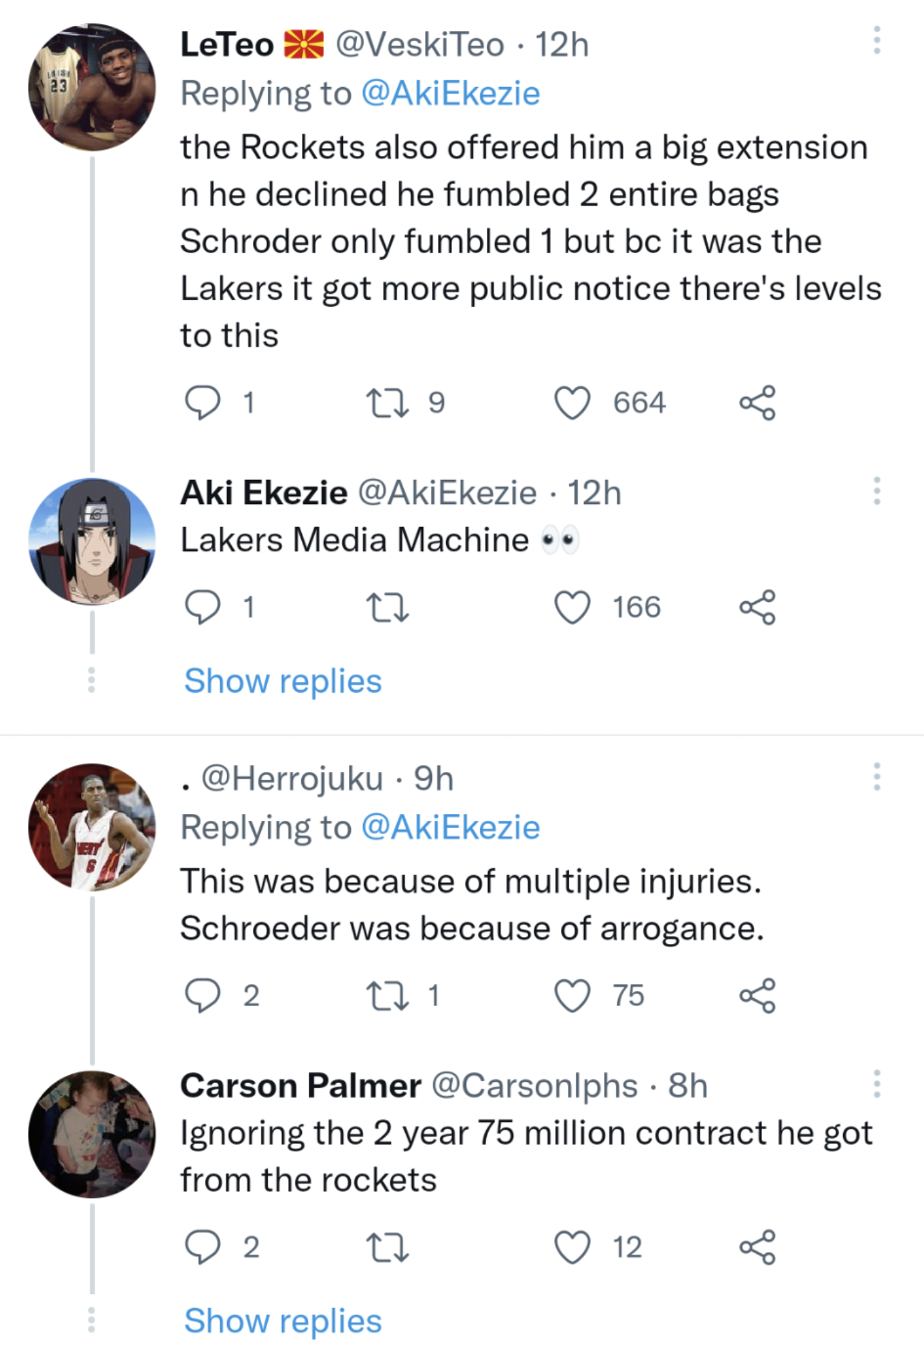Image resolution: width=924 pixels, height=1371 pixels.
Task: Open @AkiEkezie mention in LeTeo's reply
Action: (451, 93)
